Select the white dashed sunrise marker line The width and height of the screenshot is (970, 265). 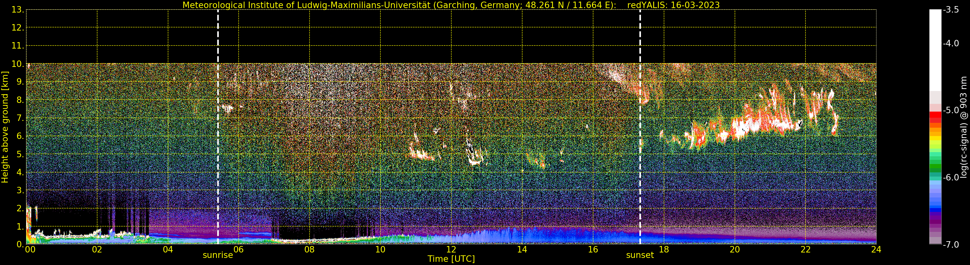218,127
